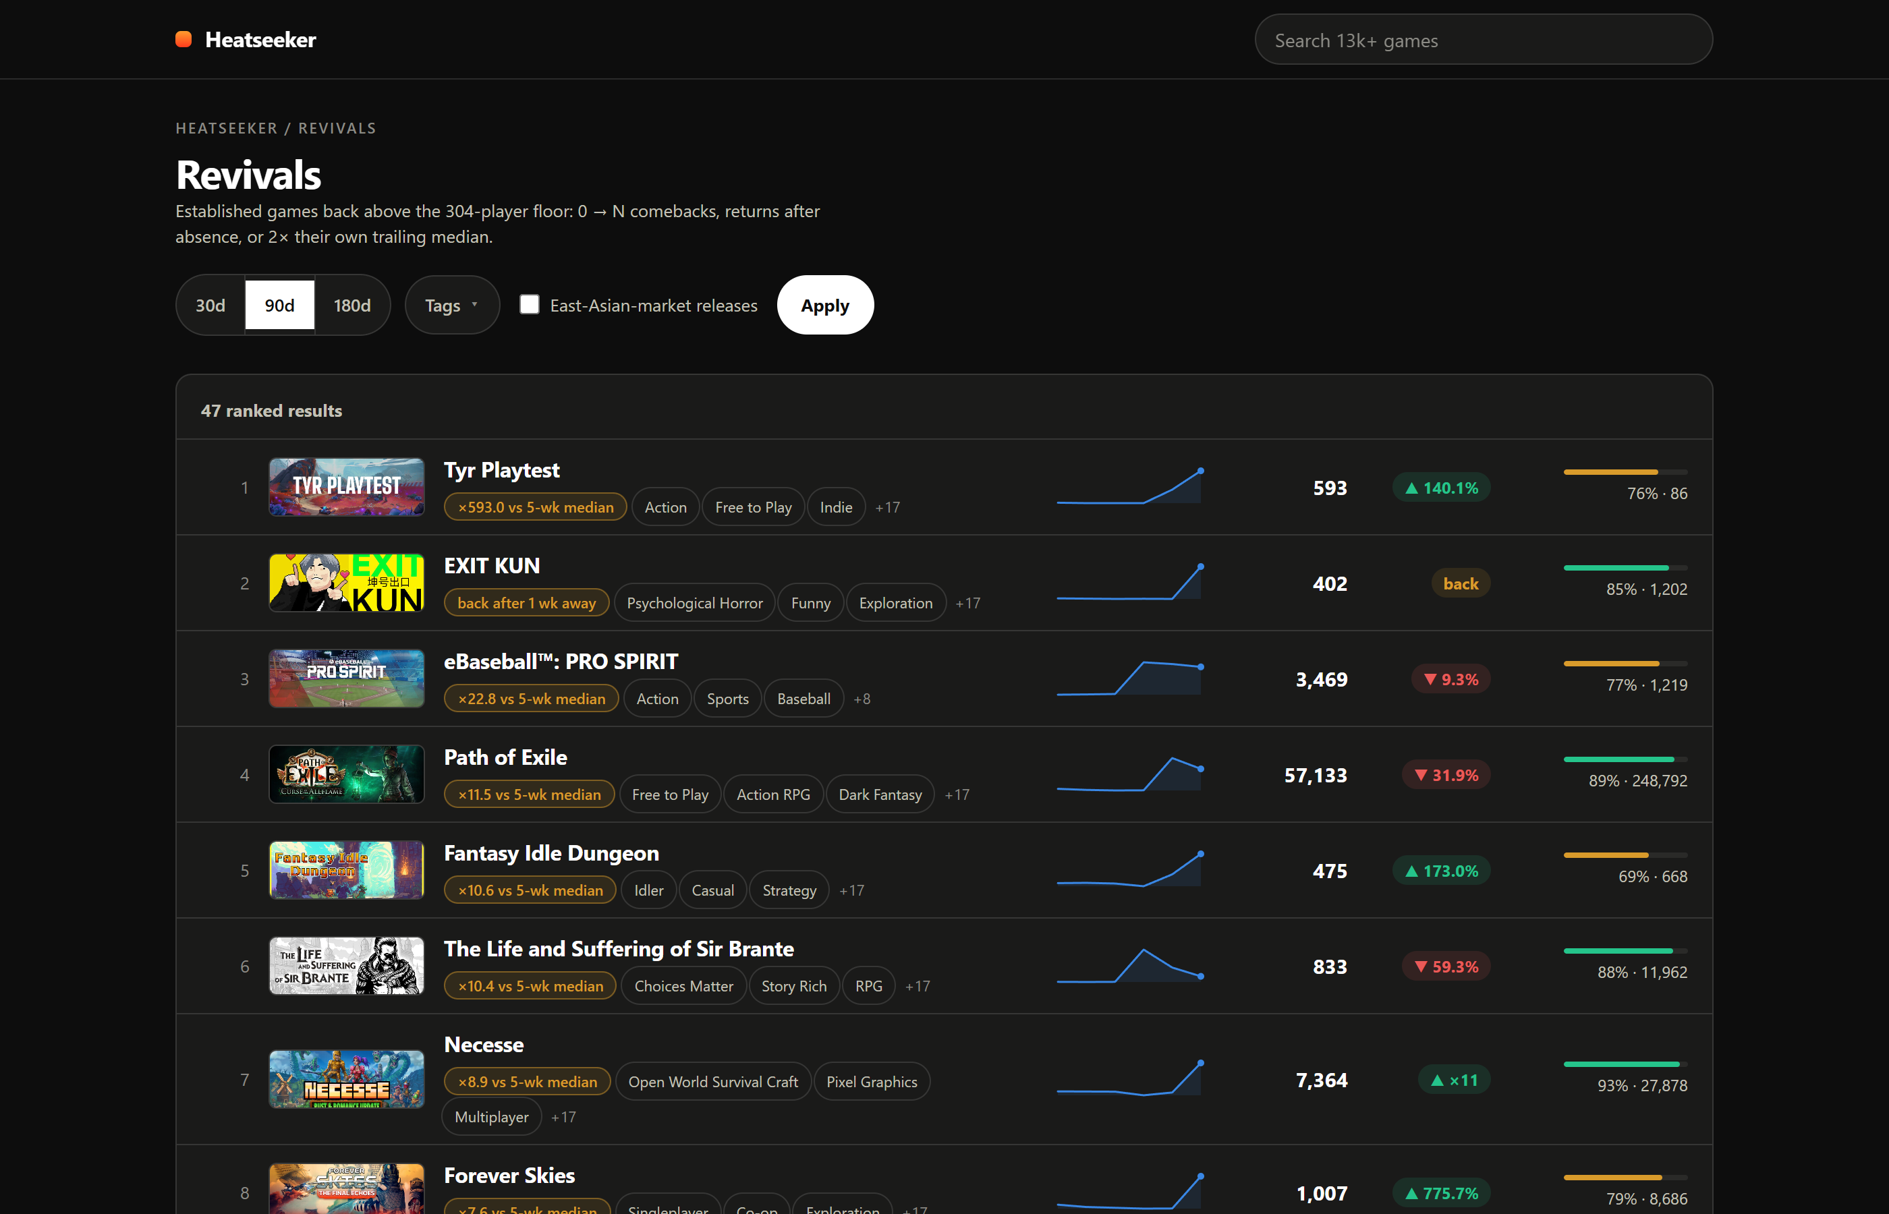Click the ×8.9 vs 5-wk median badge
This screenshot has height=1214, width=1889.
click(528, 1082)
